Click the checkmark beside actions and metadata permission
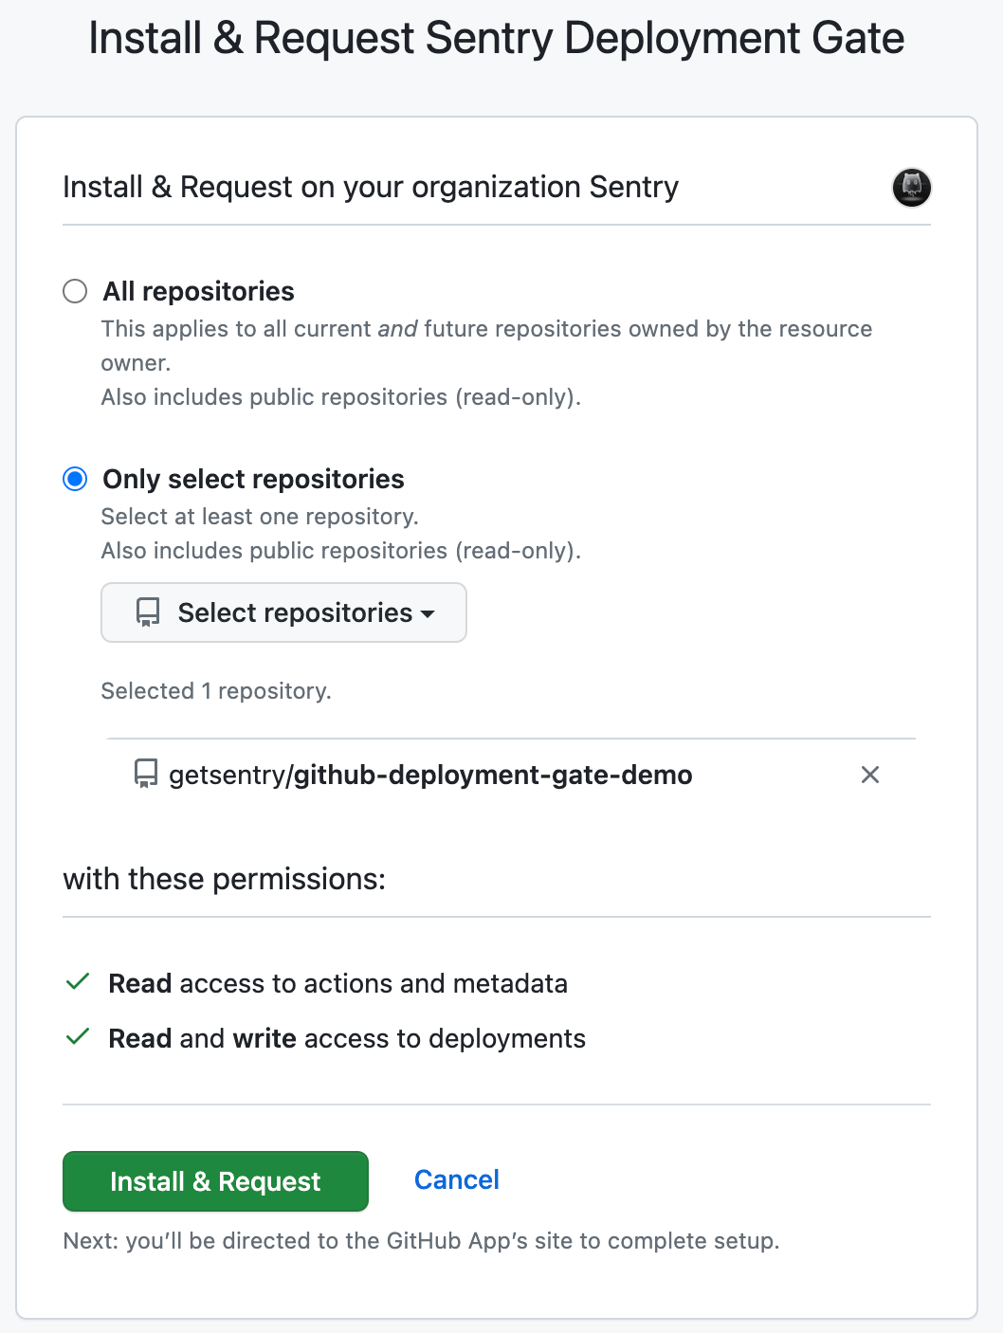The width and height of the screenshot is (1003, 1333). tap(77, 983)
